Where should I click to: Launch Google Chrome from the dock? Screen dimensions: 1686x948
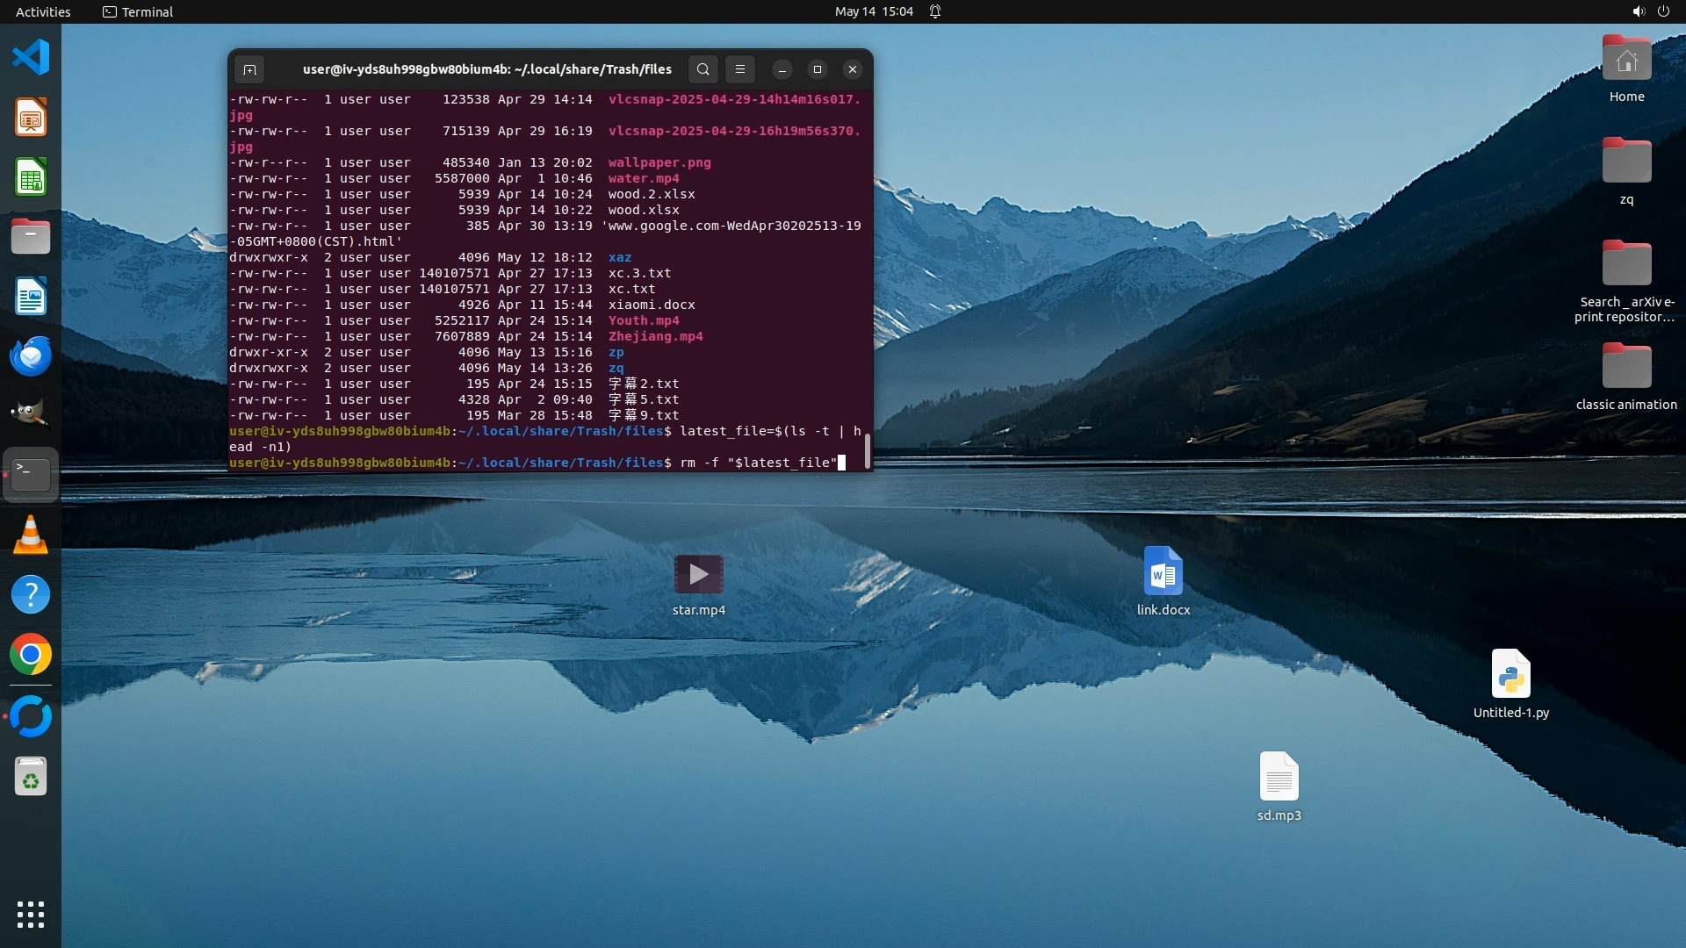point(31,655)
